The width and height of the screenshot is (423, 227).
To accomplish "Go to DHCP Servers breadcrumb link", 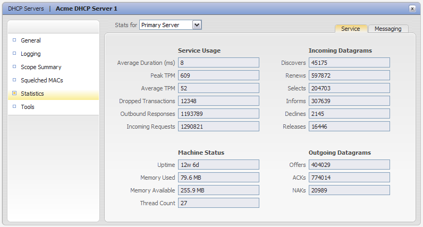I will coord(26,9).
